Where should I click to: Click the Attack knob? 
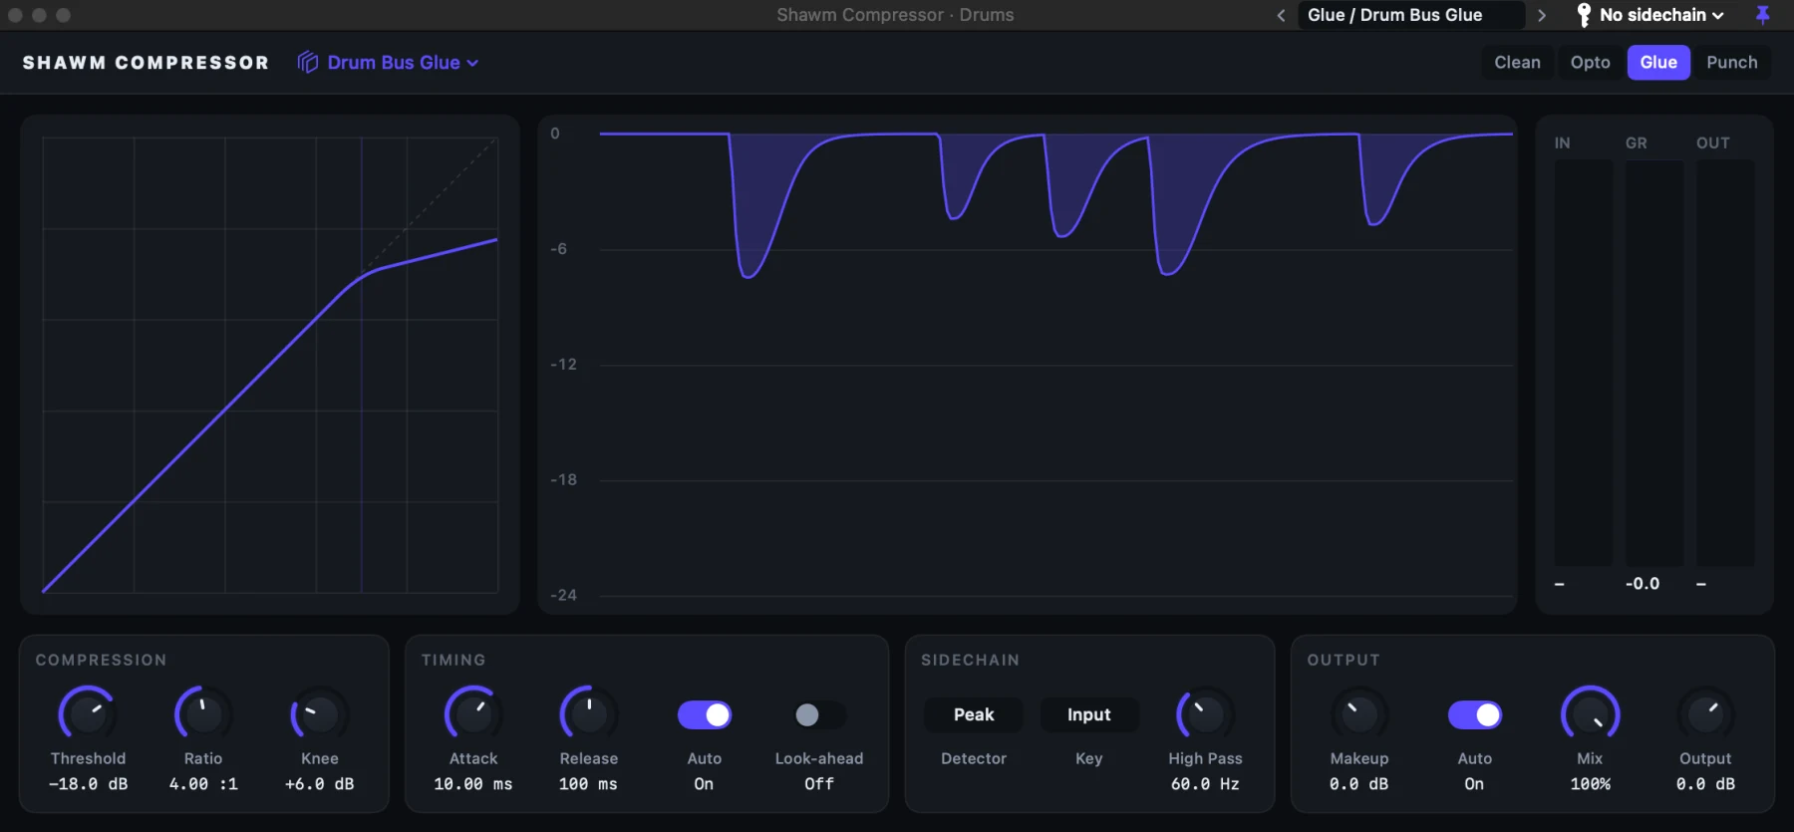point(473,714)
